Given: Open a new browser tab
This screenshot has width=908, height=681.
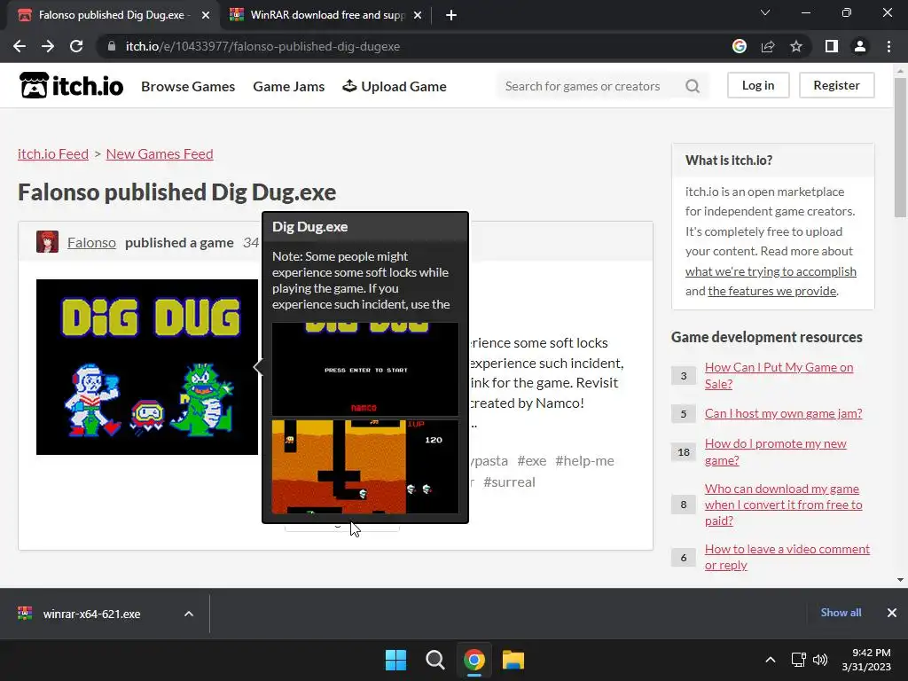Looking at the screenshot, I should pos(451,15).
